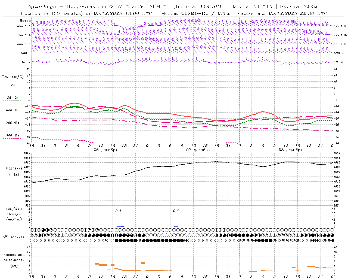
Task: Click the longitude value Долгота: 114.581
Action: (x=198, y=7)
